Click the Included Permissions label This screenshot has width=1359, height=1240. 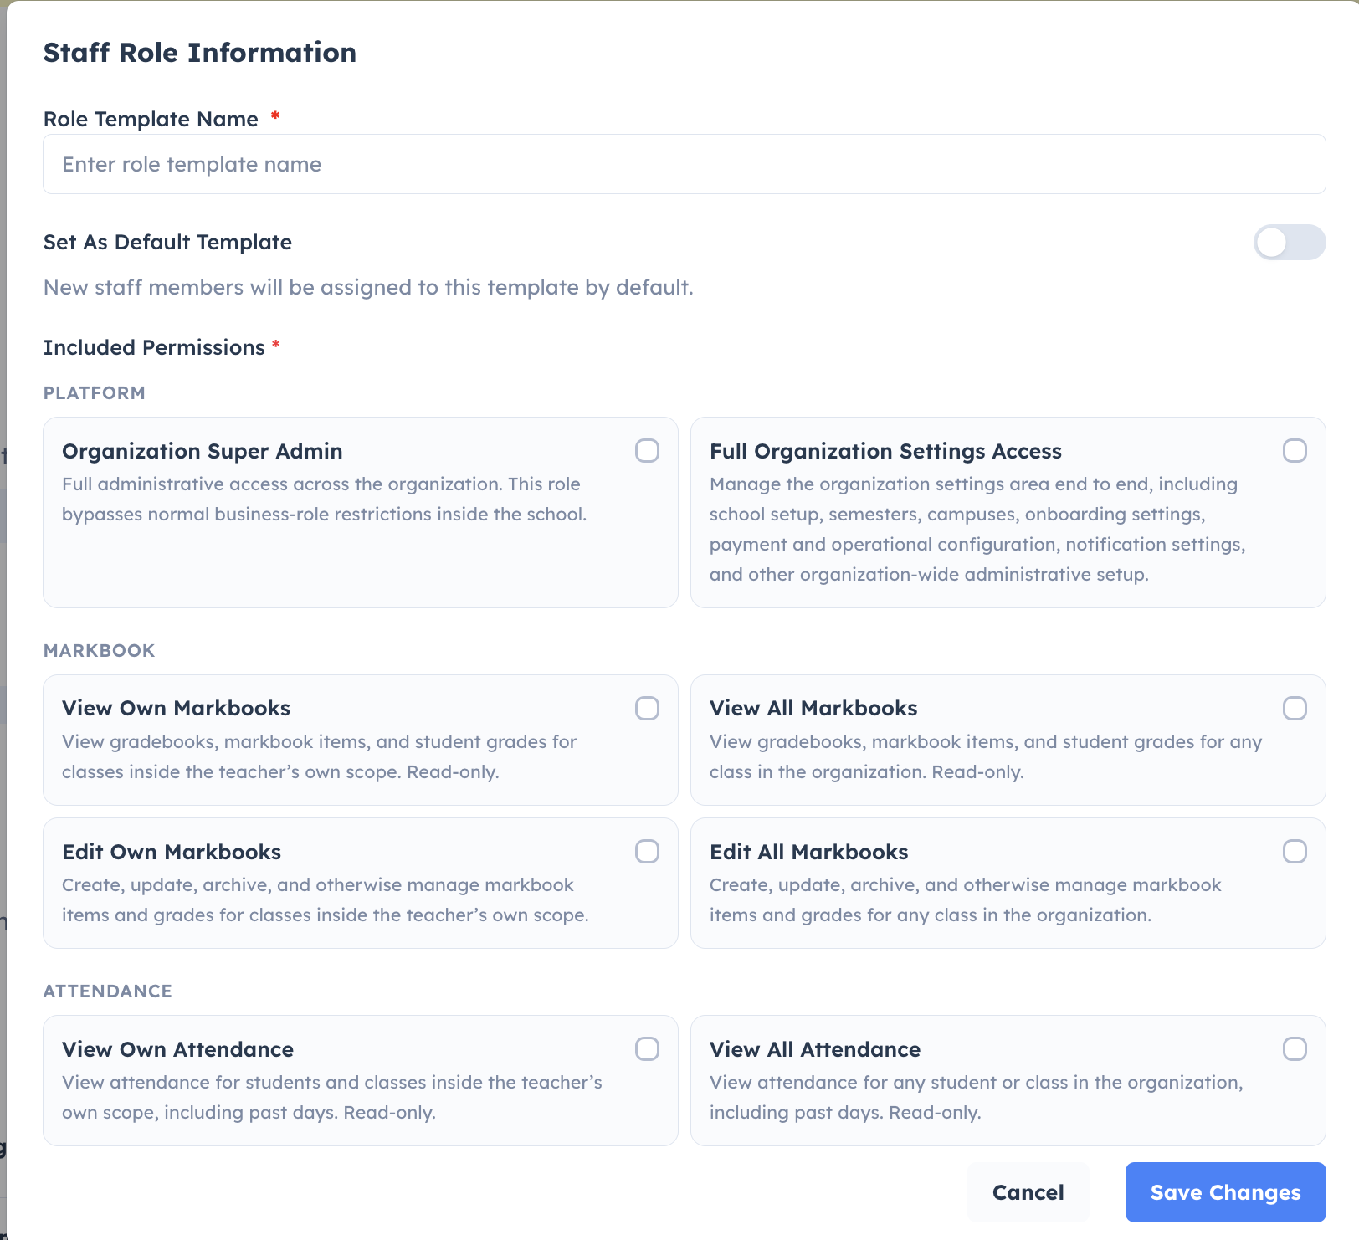click(154, 347)
